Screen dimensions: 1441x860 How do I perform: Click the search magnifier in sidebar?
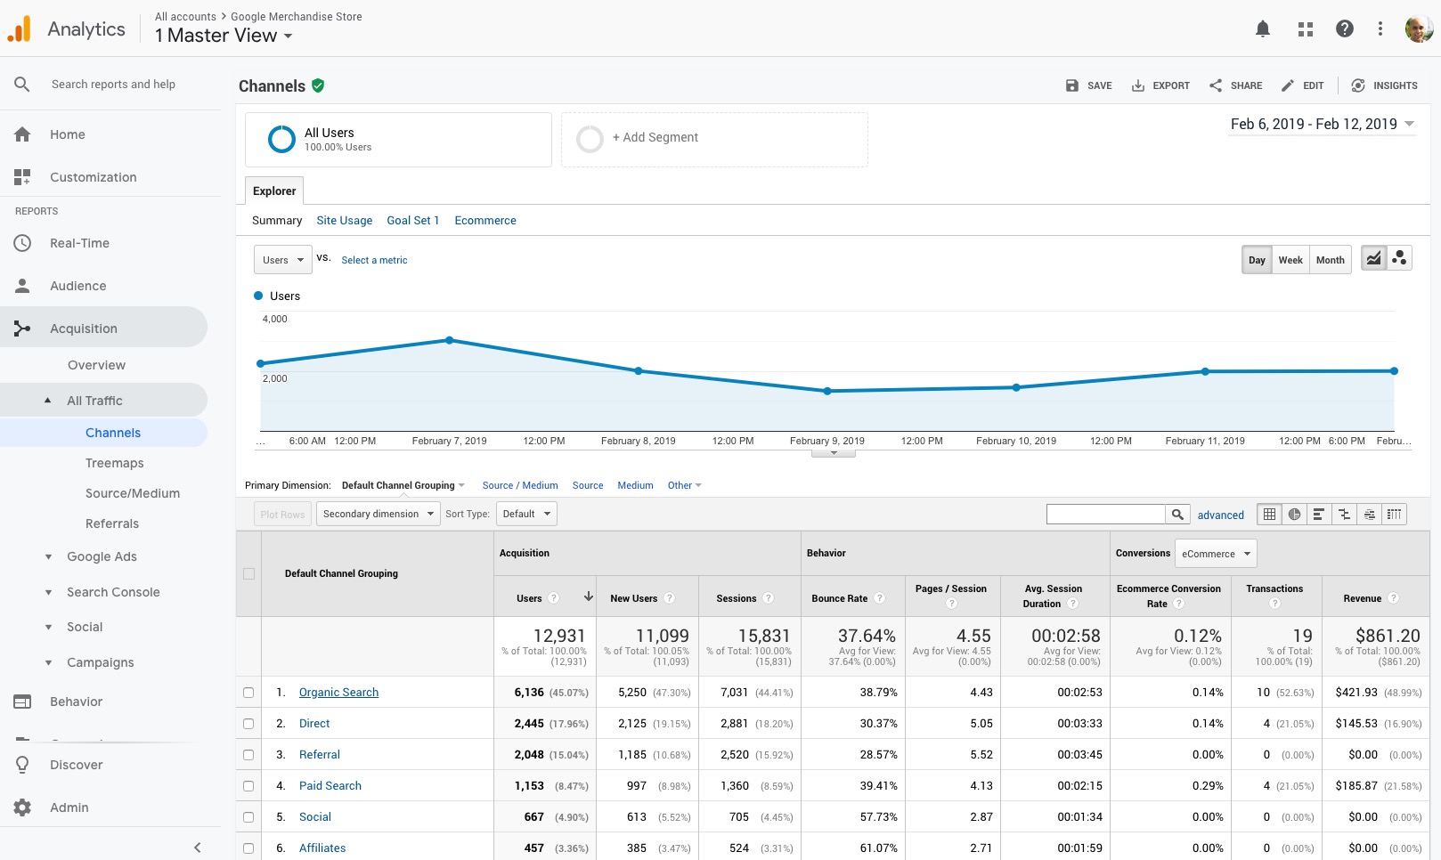pyautogui.click(x=22, y=85)
